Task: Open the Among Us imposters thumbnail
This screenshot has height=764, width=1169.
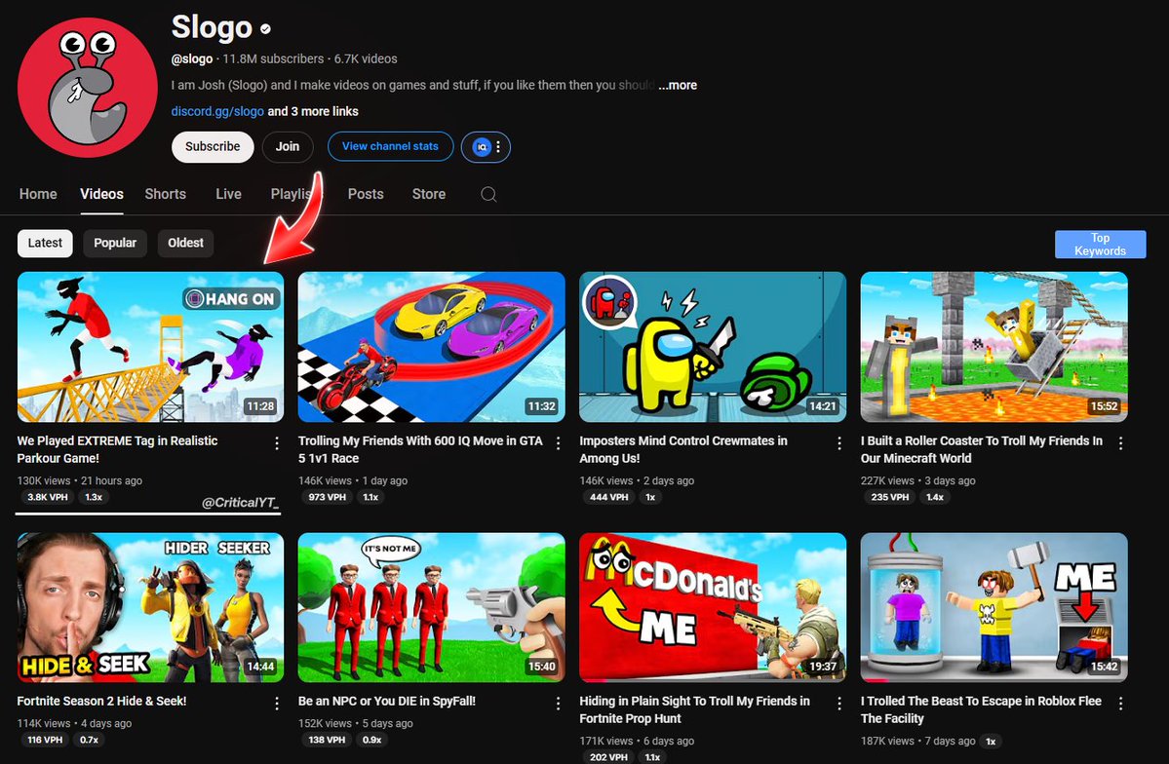Action: [x=712, y=347]
